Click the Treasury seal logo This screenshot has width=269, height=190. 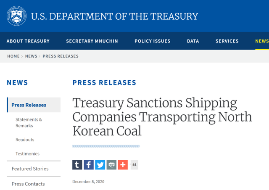click(x=16, y=16)
